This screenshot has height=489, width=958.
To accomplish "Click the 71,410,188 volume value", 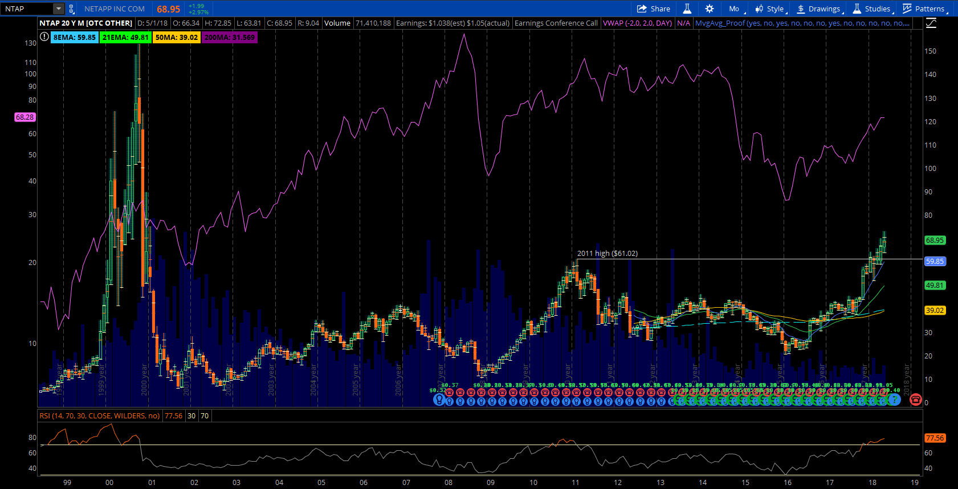I will pyautogui.click(x=373, y=23).
